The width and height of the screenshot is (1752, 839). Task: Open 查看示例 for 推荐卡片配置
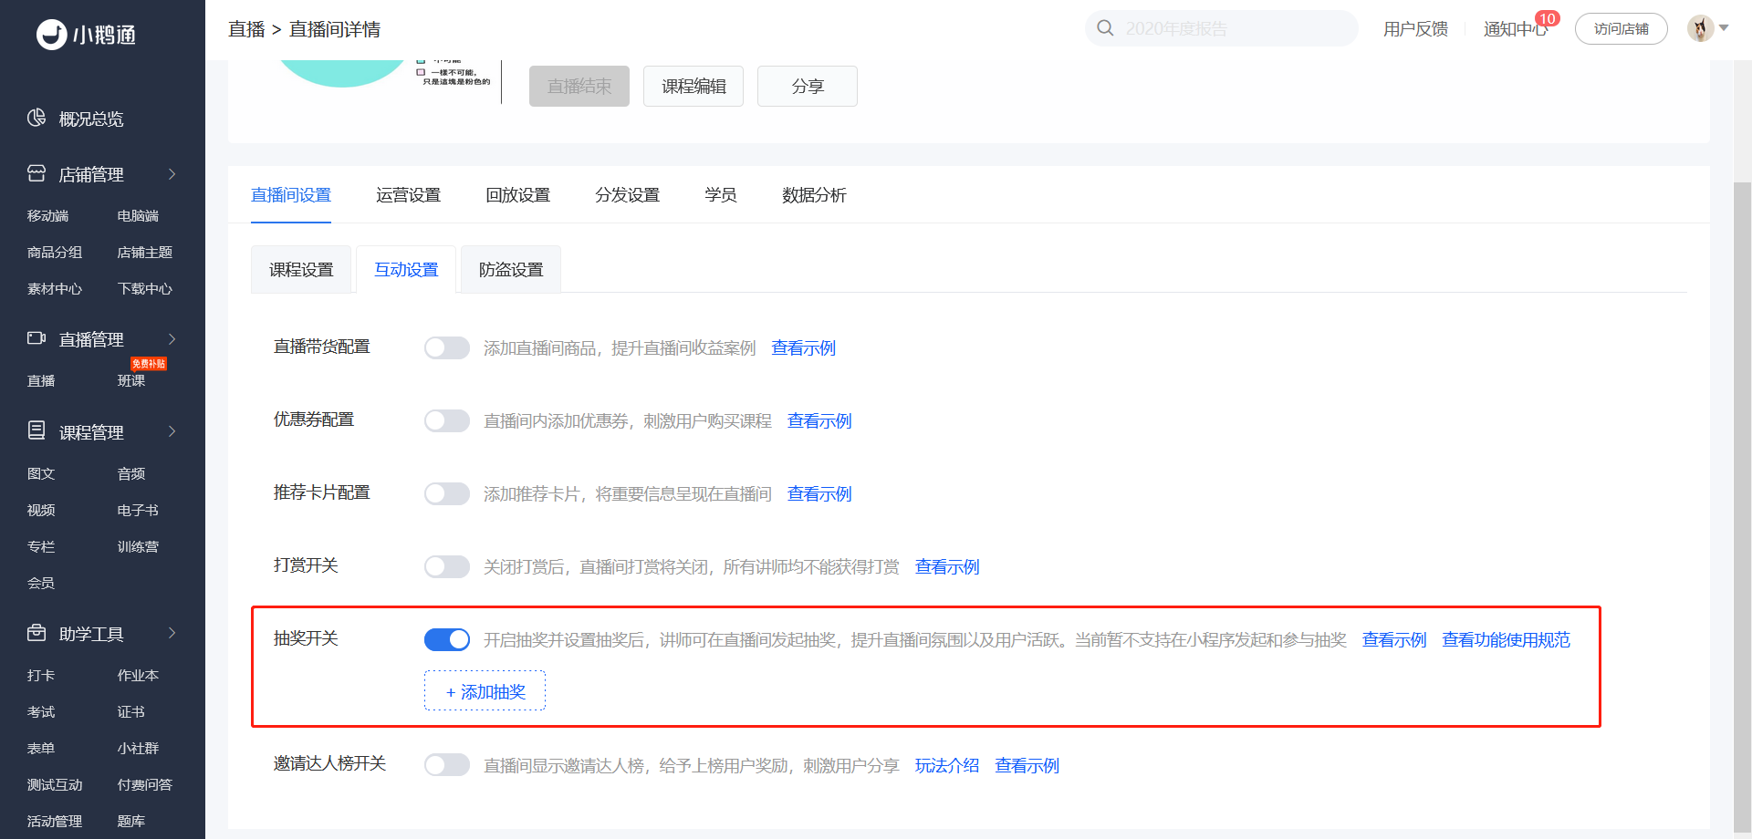click(x=819, y=494)
